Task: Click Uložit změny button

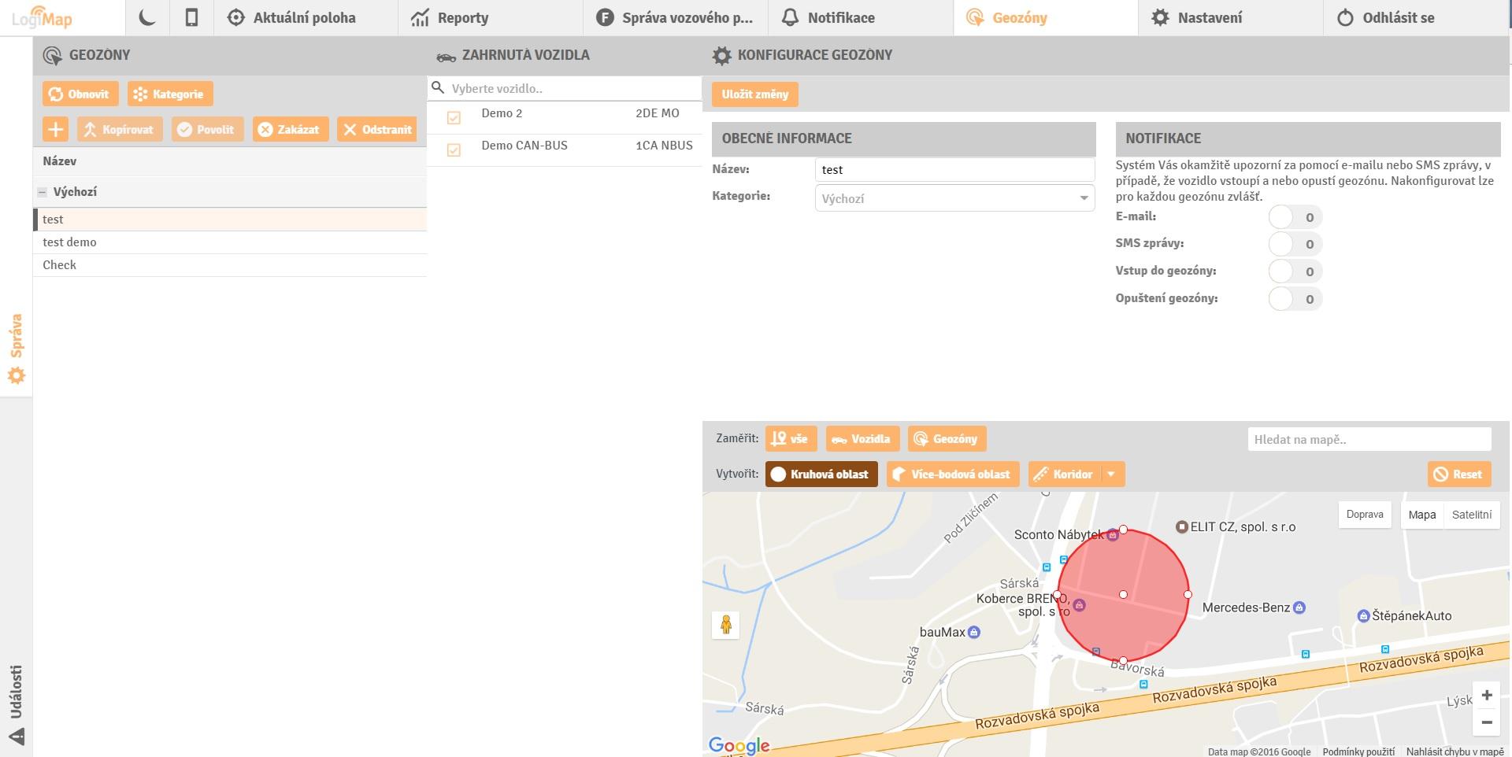Action: coord(755,94)
